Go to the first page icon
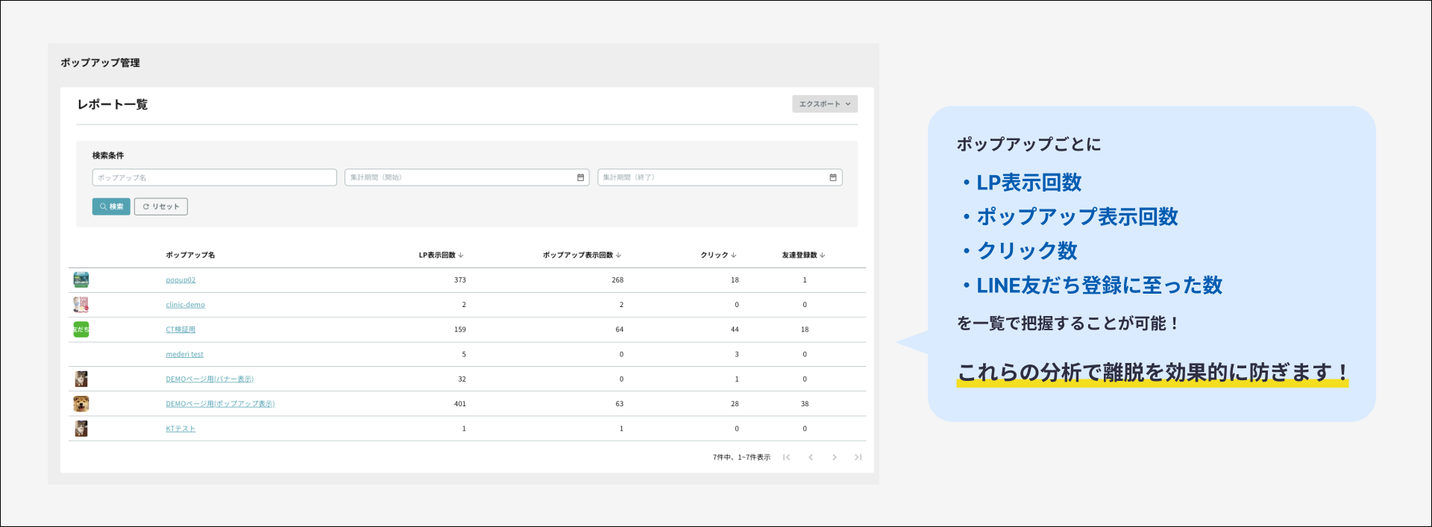This screenshot has width=1432, height=527. point(786,457)
